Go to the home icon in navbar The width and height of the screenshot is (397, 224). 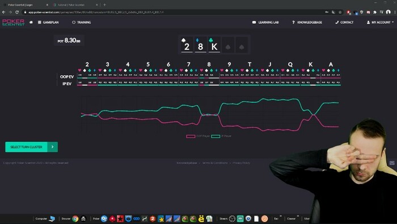(x=31, y=22)
